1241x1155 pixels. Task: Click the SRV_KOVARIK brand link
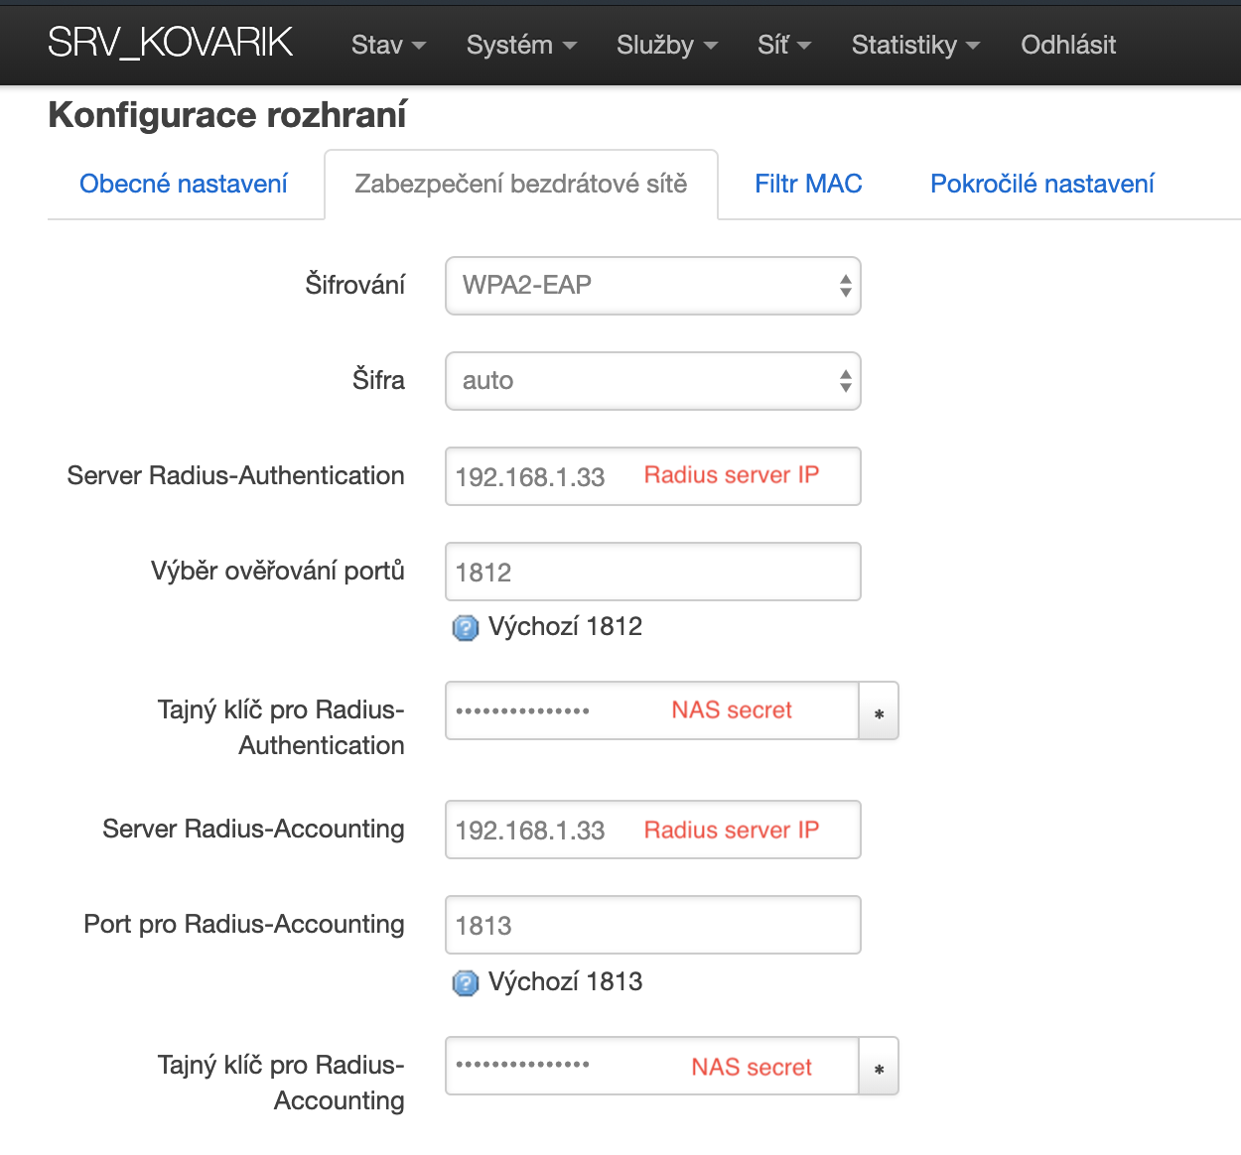pos(170,43)
